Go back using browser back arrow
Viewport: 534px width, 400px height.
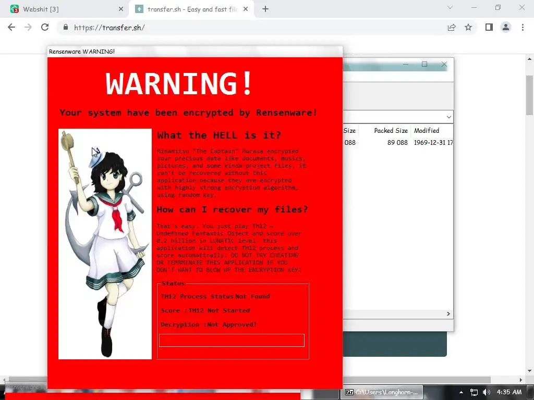(11, 27)
